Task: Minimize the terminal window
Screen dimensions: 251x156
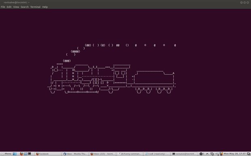Action: (x=241, y=2)
